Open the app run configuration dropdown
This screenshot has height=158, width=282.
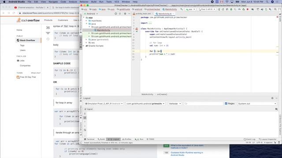tap(190, 9)
